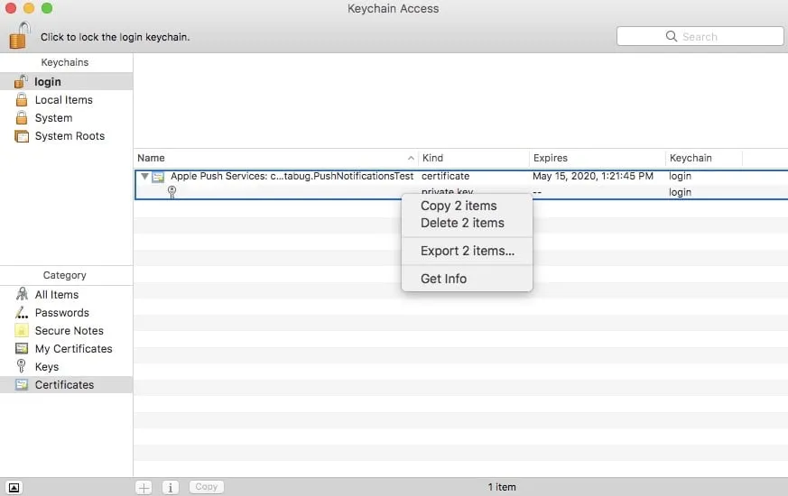Click the info (i) button in bottom bar
Image resolution: width=788 pixels, height=496 pixels.
point(171,487)
